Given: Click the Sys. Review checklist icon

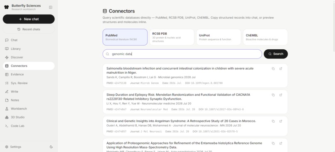Looking at the screenshot, I should point(7,83).
